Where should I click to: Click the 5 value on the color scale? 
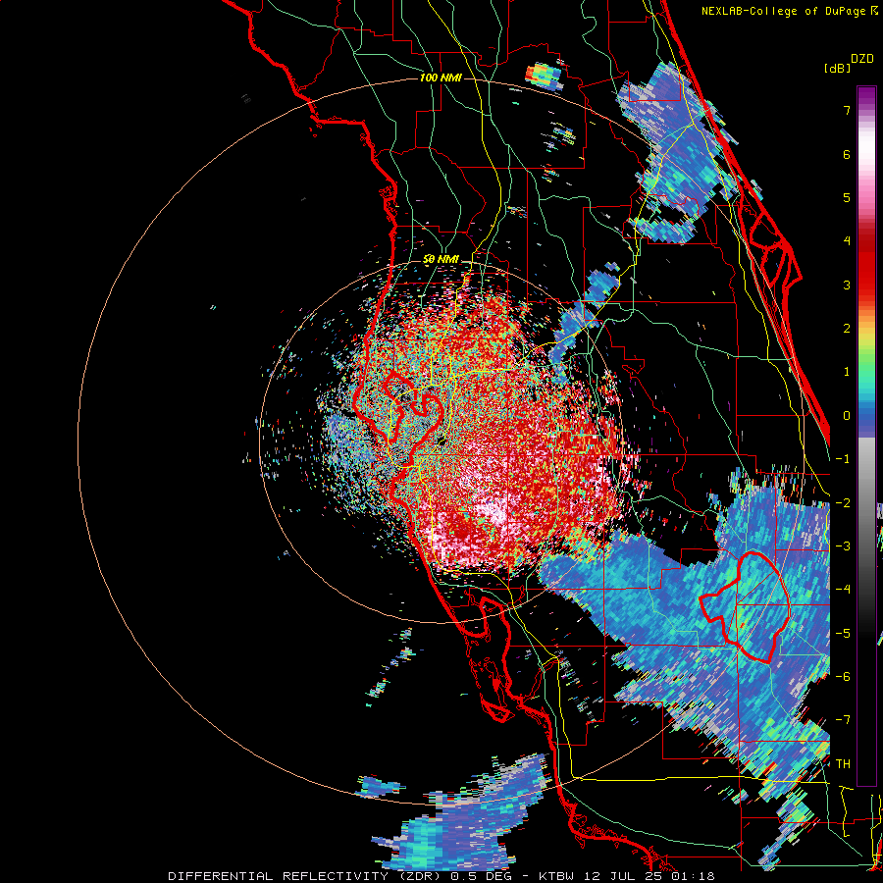point(847,197)
